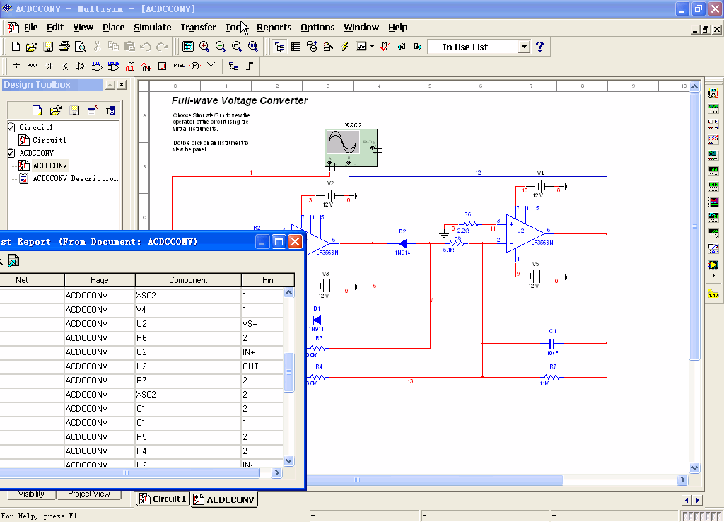Image resolution: width=724 pixels, height=522 pixels.
Task: Select the Agilent (AG) instrument
Action: coord(713,250)
